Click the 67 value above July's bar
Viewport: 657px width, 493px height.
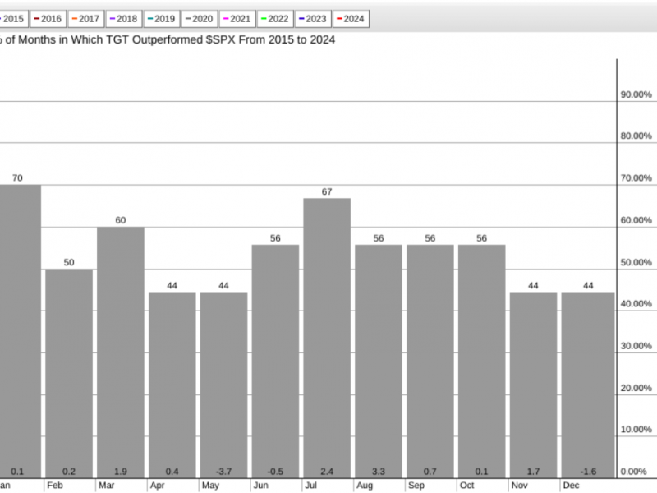(x=327, y=192)
